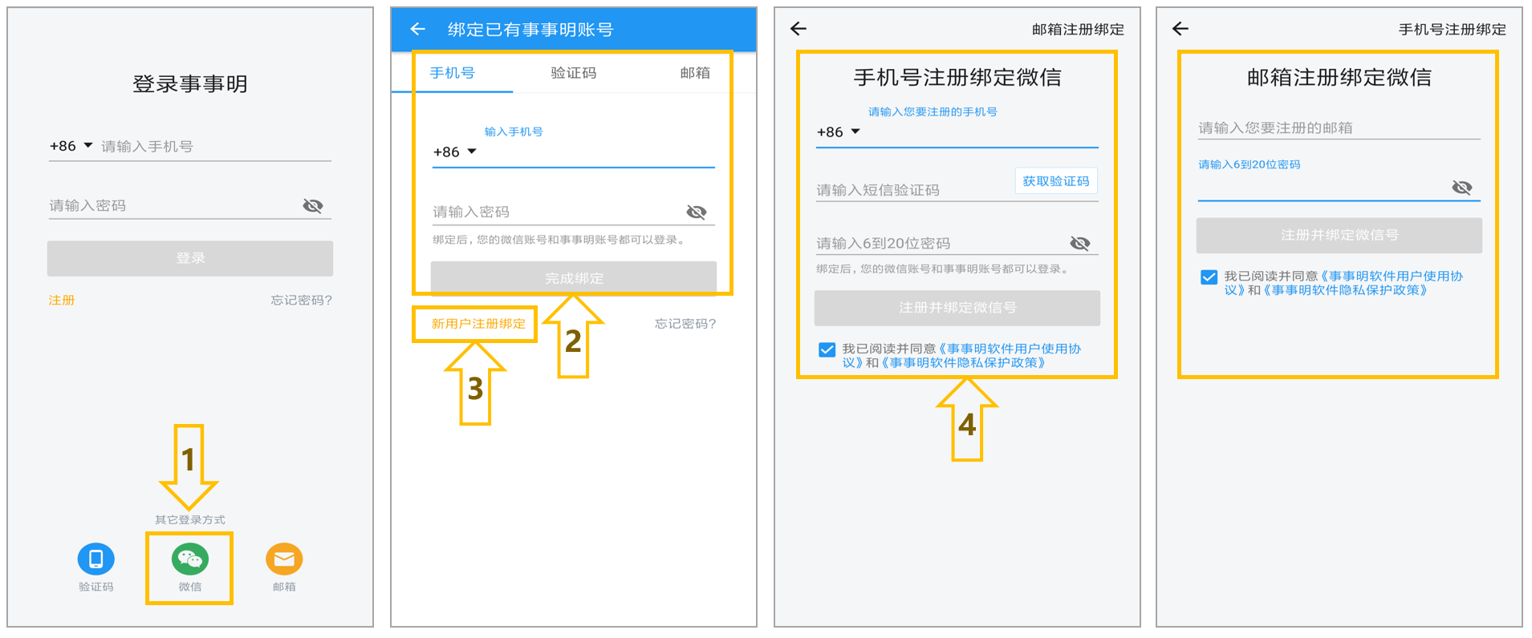Tap the 验证码 phone login icon
The image size is (1532, 638).
tap(95, 559)
